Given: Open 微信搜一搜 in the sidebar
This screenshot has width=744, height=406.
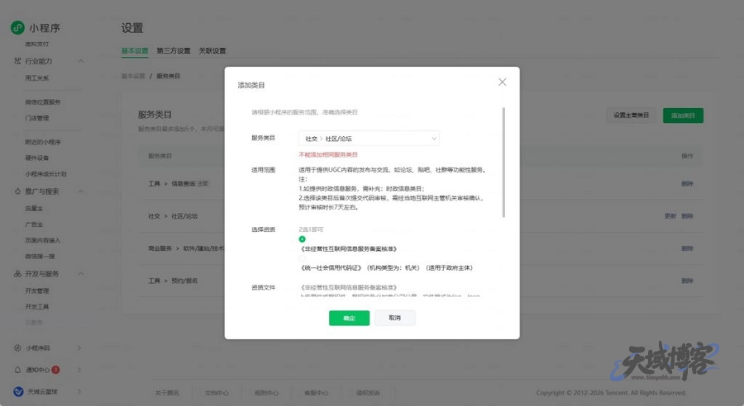Looking at the screenshot, I should coord(40,257).
